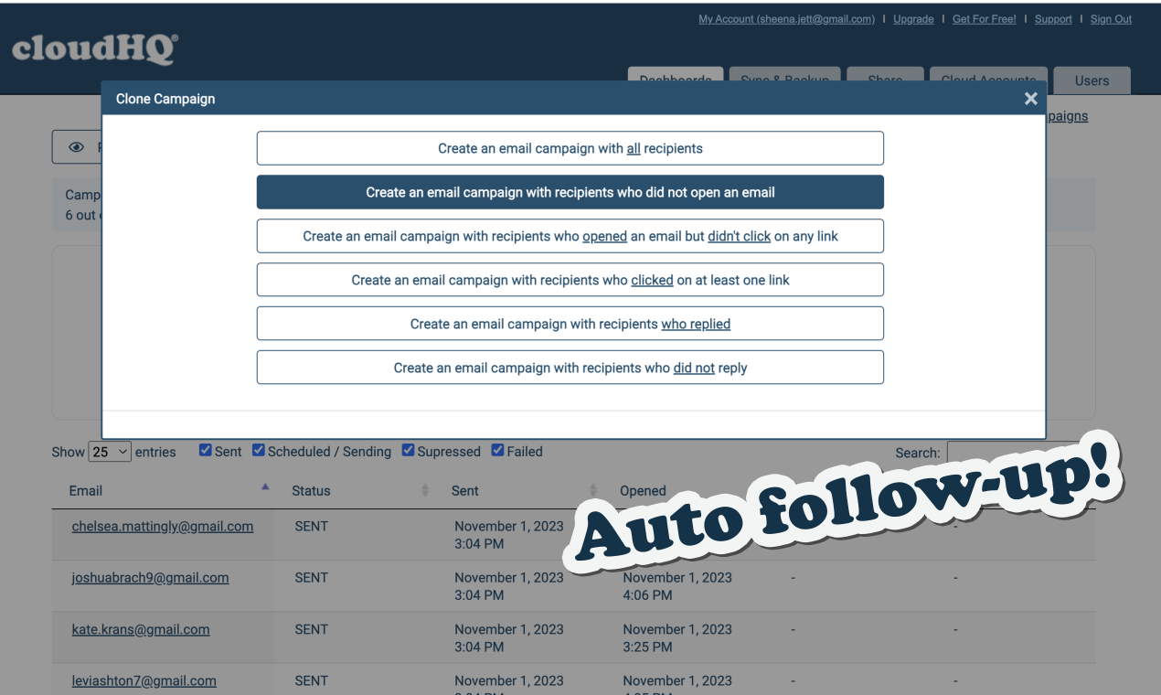Open the Support link

pyautogui.click(x=1053, y=19)
